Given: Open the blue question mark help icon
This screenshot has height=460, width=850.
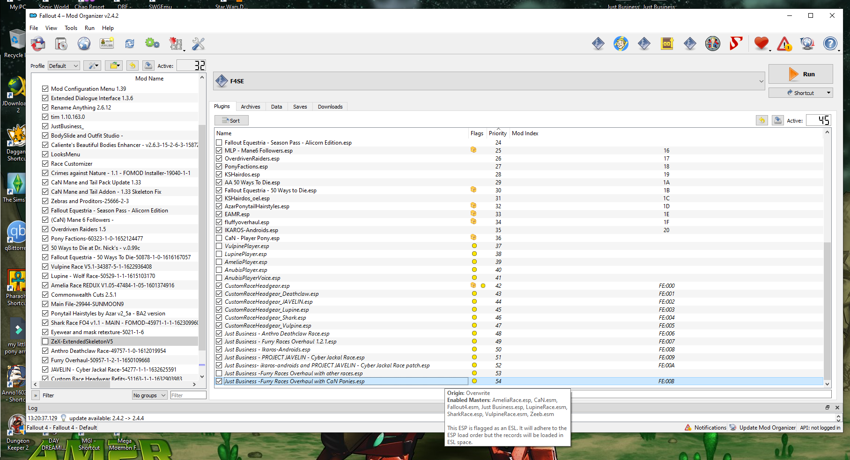Looking at the screenshot, I should (830, 44).
